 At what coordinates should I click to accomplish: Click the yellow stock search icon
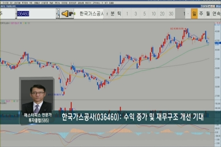65,13
